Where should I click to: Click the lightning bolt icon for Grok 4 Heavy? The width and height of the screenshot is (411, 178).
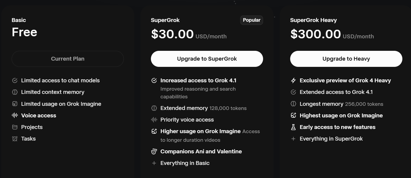(x=293, y=81)
